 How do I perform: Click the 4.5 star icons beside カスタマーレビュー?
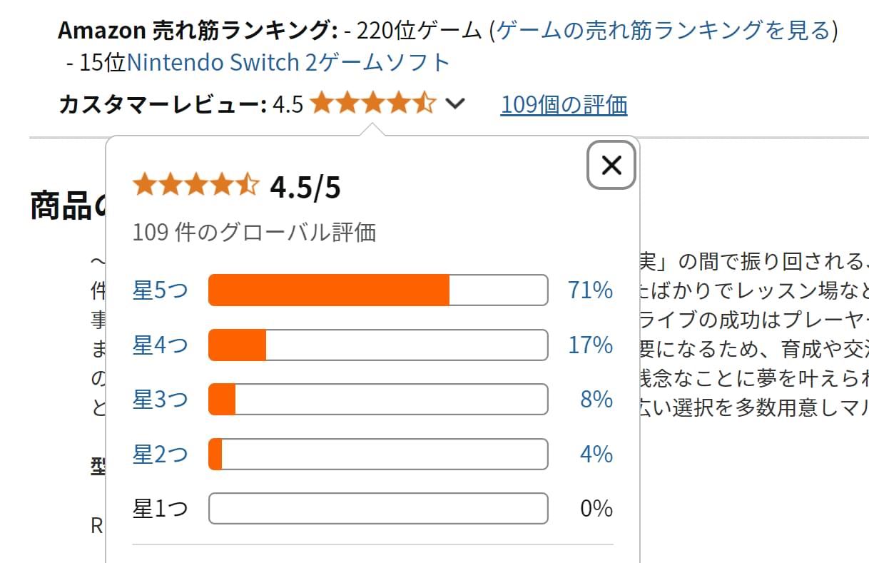tap(372, 104)
